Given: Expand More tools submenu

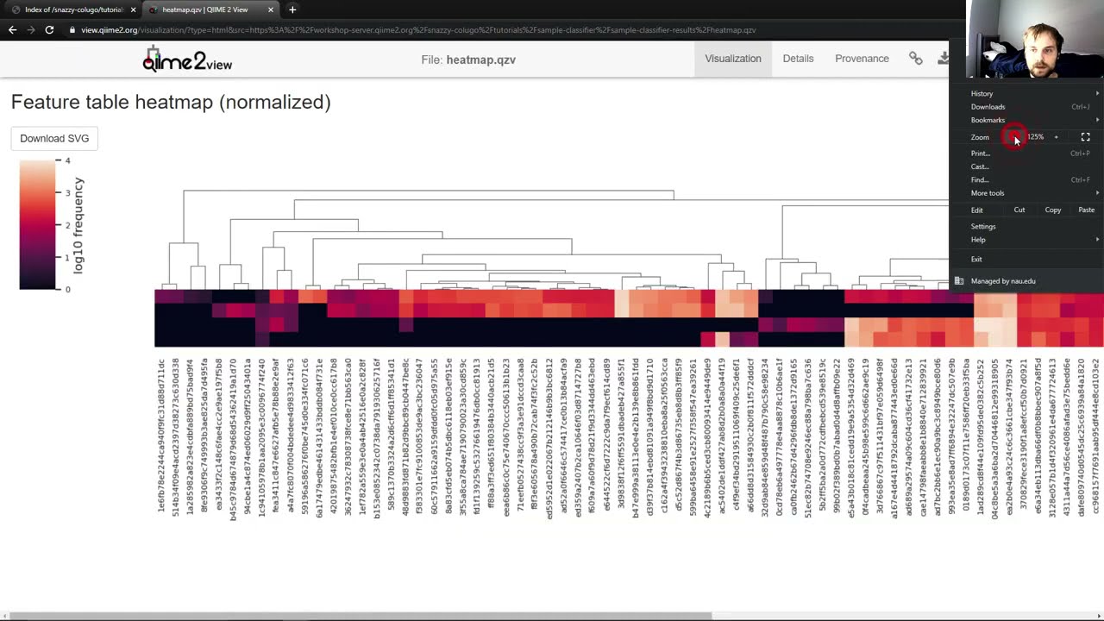Looking at the screenshot, I should click(x=1026, y=193).
